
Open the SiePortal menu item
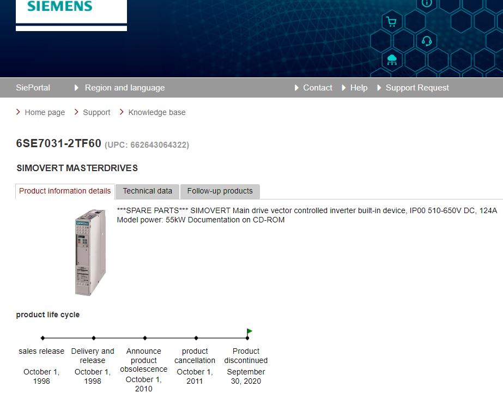pyautogui.click(x=33, y=88)
